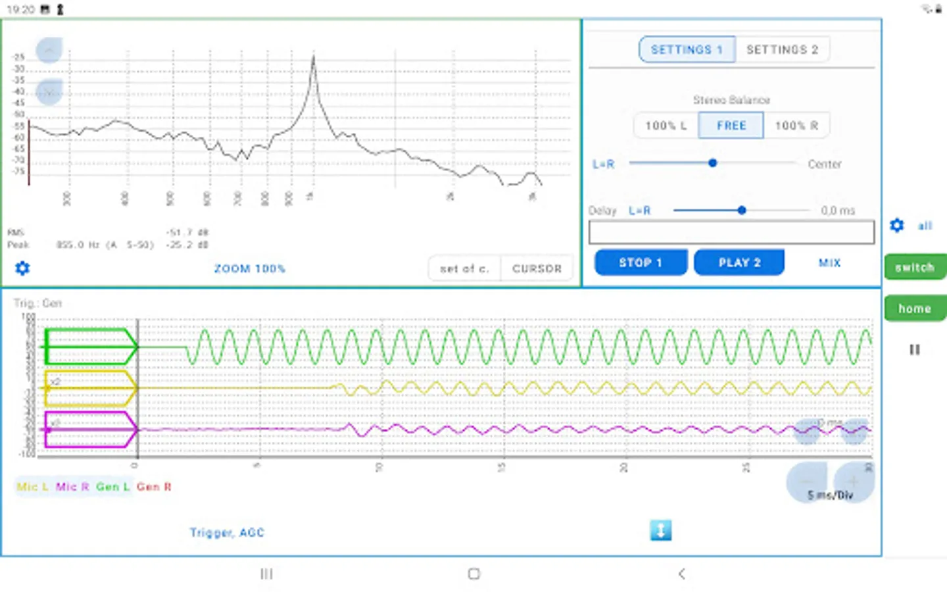Open Trigger, AGC settings
This screenshot has width=947, height=592.
[x=227, y=532]
